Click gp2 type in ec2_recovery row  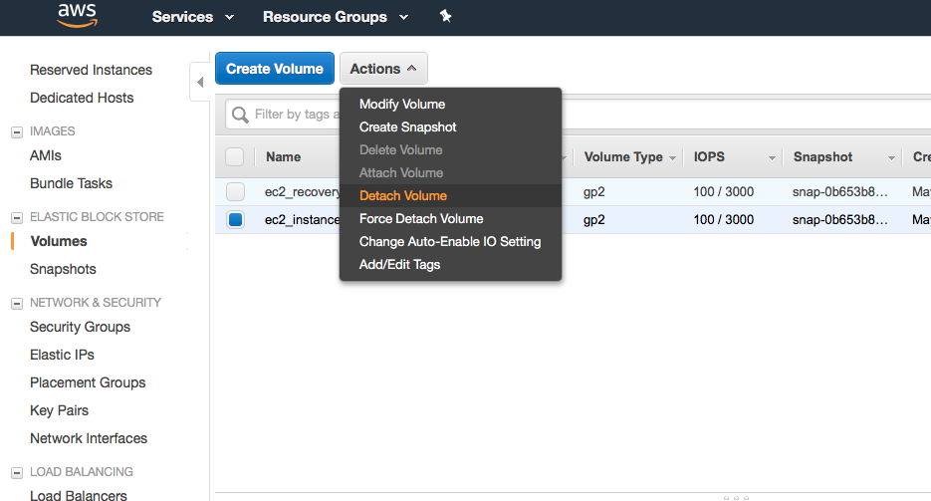click(593, 192)
